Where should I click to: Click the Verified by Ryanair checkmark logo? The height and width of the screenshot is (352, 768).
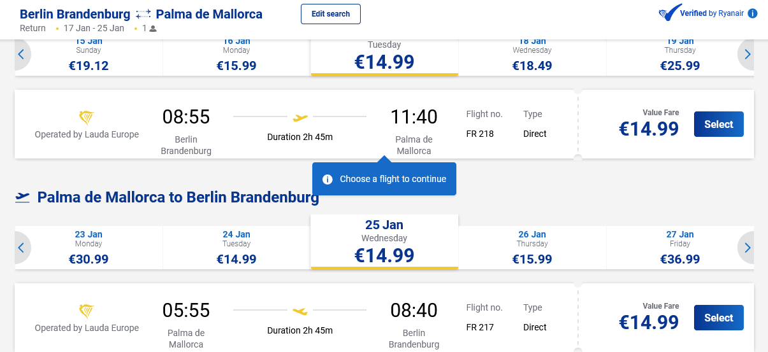coord(669,13)
